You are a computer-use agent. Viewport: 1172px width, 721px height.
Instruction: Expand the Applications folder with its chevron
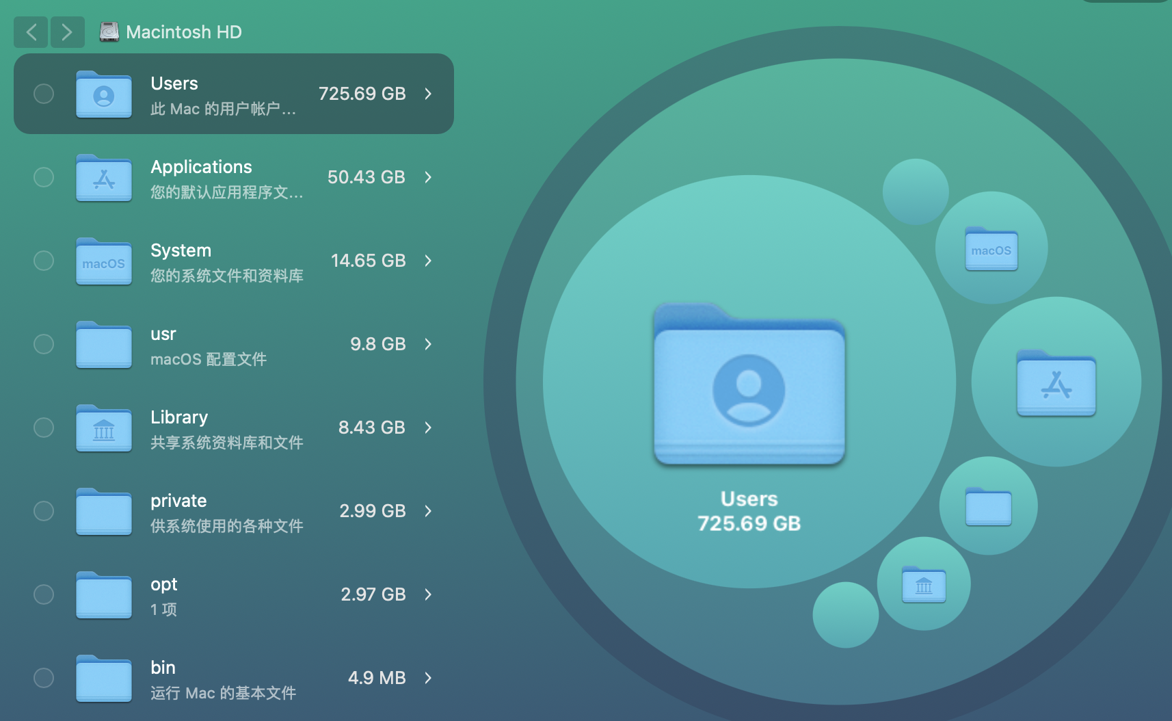[428, 177]
